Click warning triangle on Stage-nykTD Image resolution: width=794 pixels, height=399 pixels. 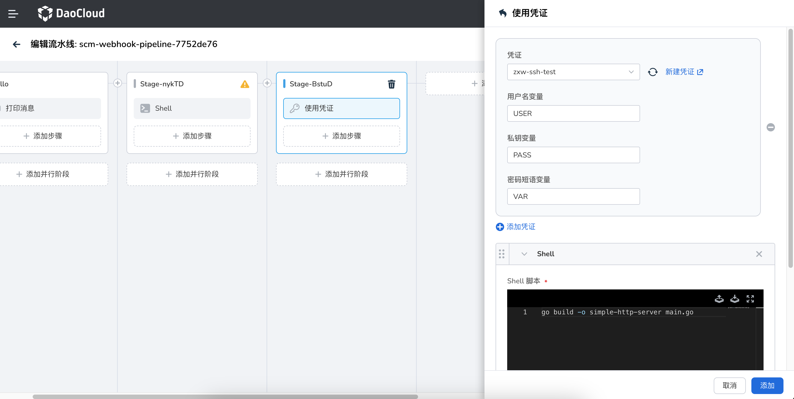(244, 84)
